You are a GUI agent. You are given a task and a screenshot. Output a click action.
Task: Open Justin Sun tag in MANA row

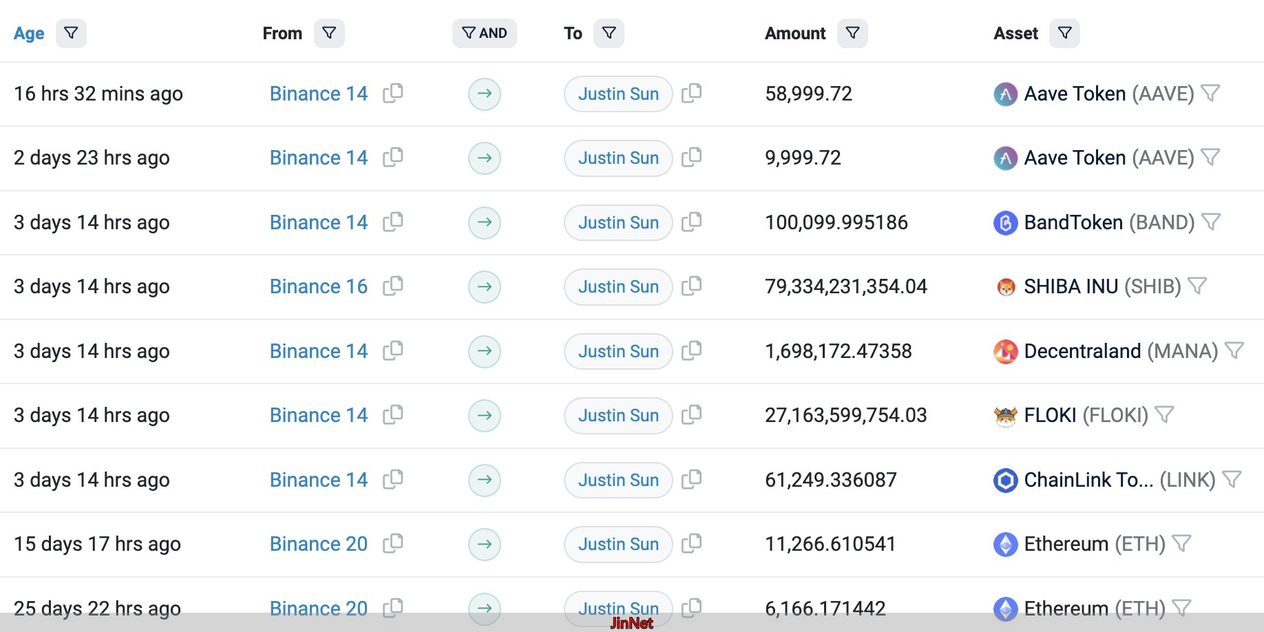pyautogui.click(x=618, y=351)
